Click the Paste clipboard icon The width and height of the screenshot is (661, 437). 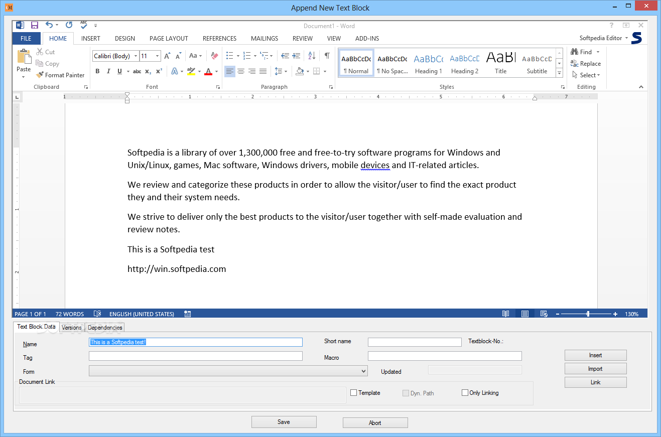pos(24,57)
